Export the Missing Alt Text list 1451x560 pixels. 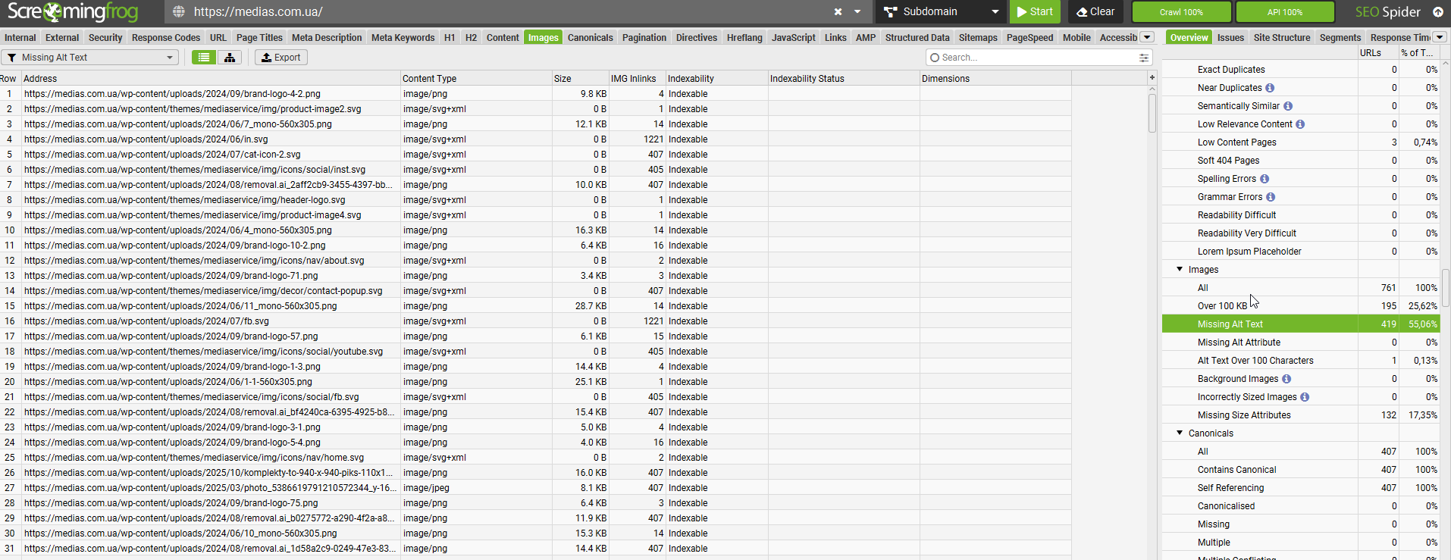281,58
